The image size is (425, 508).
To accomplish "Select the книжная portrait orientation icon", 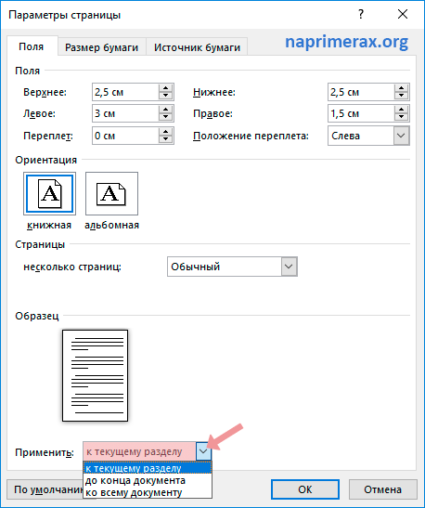I will (x=49, y=194).
